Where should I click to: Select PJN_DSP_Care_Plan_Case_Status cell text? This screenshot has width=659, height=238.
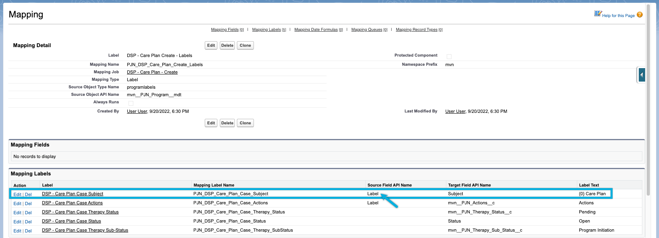coord(230,221)
